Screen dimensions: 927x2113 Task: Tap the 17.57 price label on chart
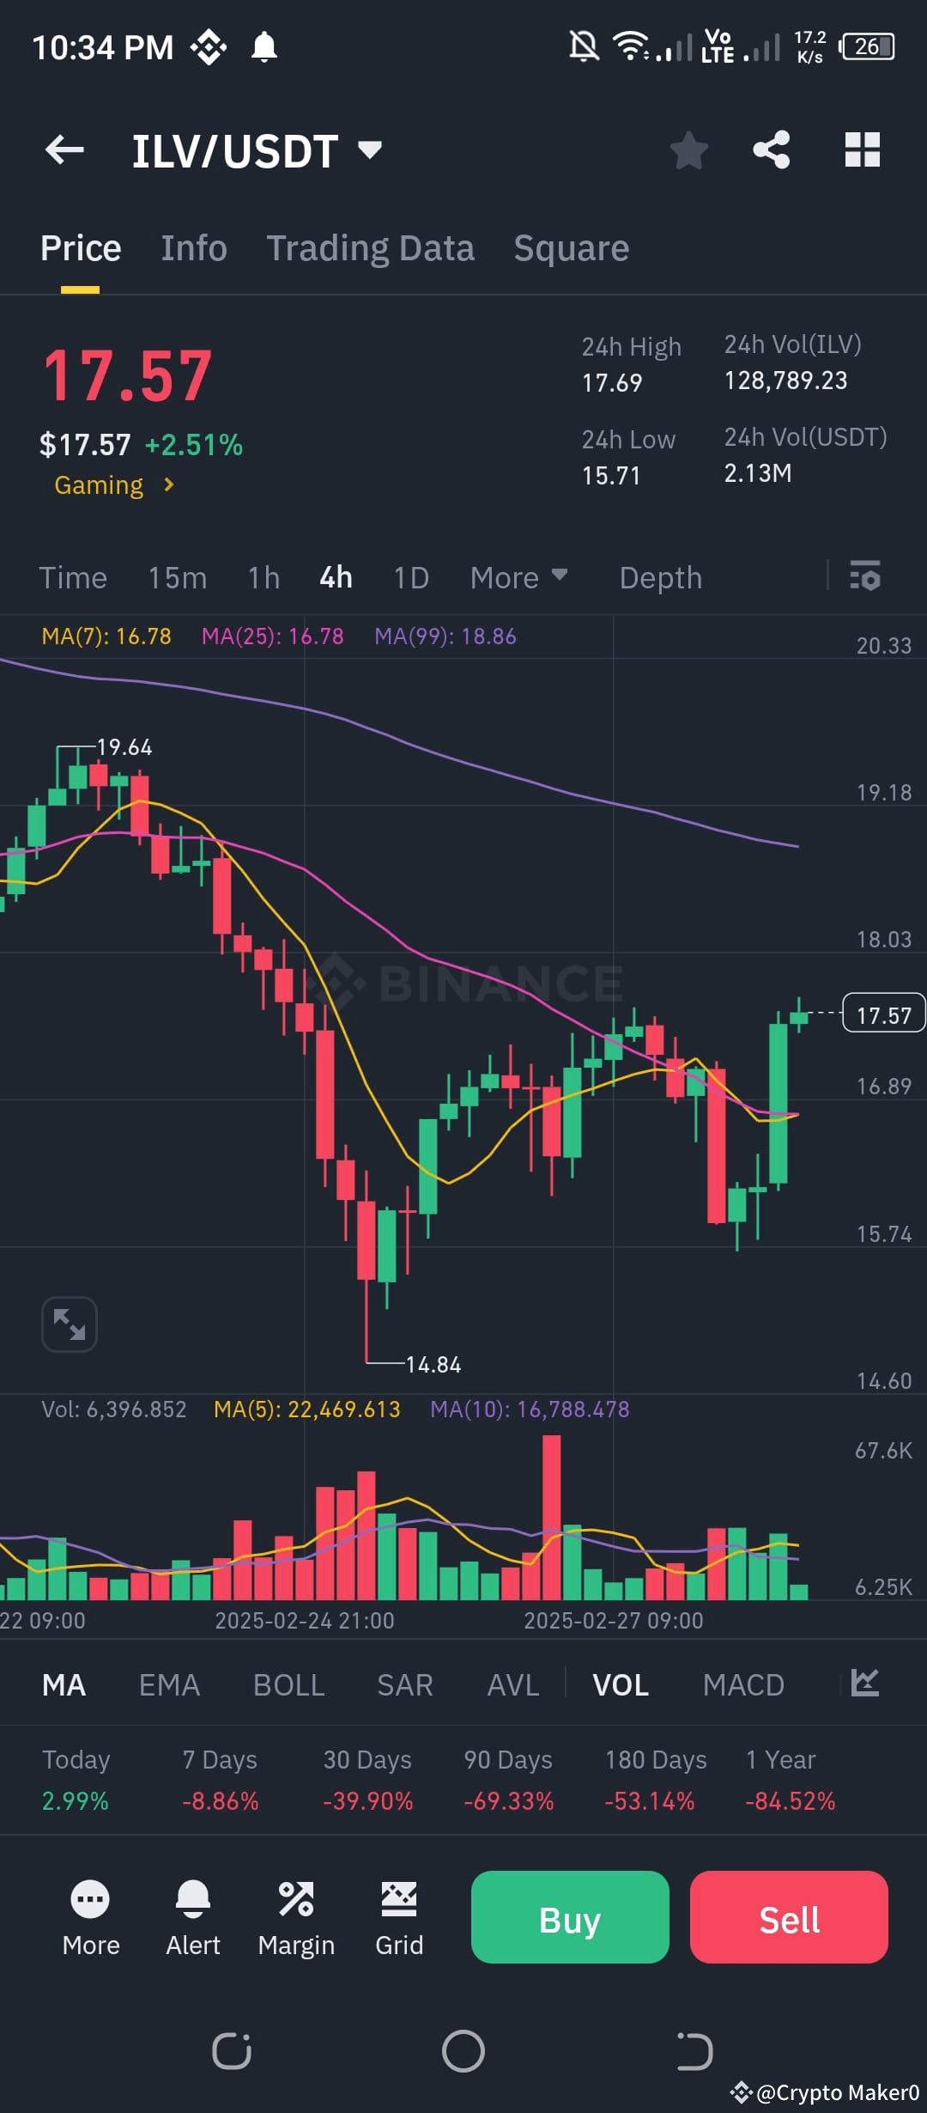point(882,1014)
